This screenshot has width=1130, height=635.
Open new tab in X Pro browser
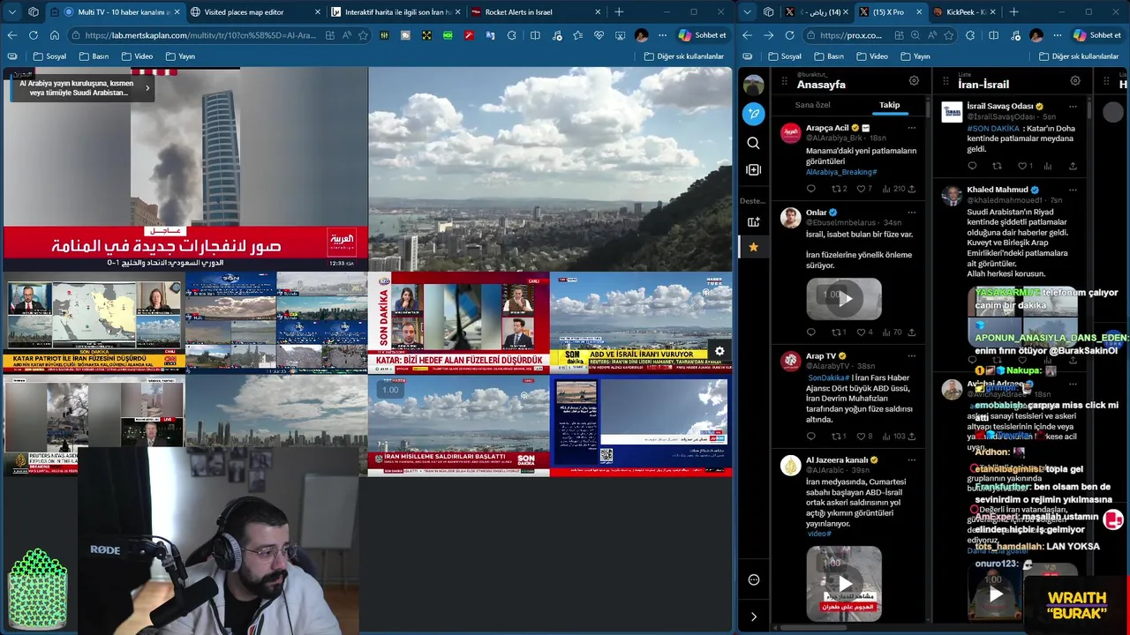pyautogui.click(x=1013, y=12)
